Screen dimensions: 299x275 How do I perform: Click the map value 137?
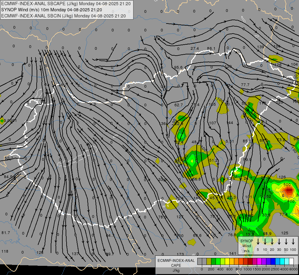click(x=75, y=254)
